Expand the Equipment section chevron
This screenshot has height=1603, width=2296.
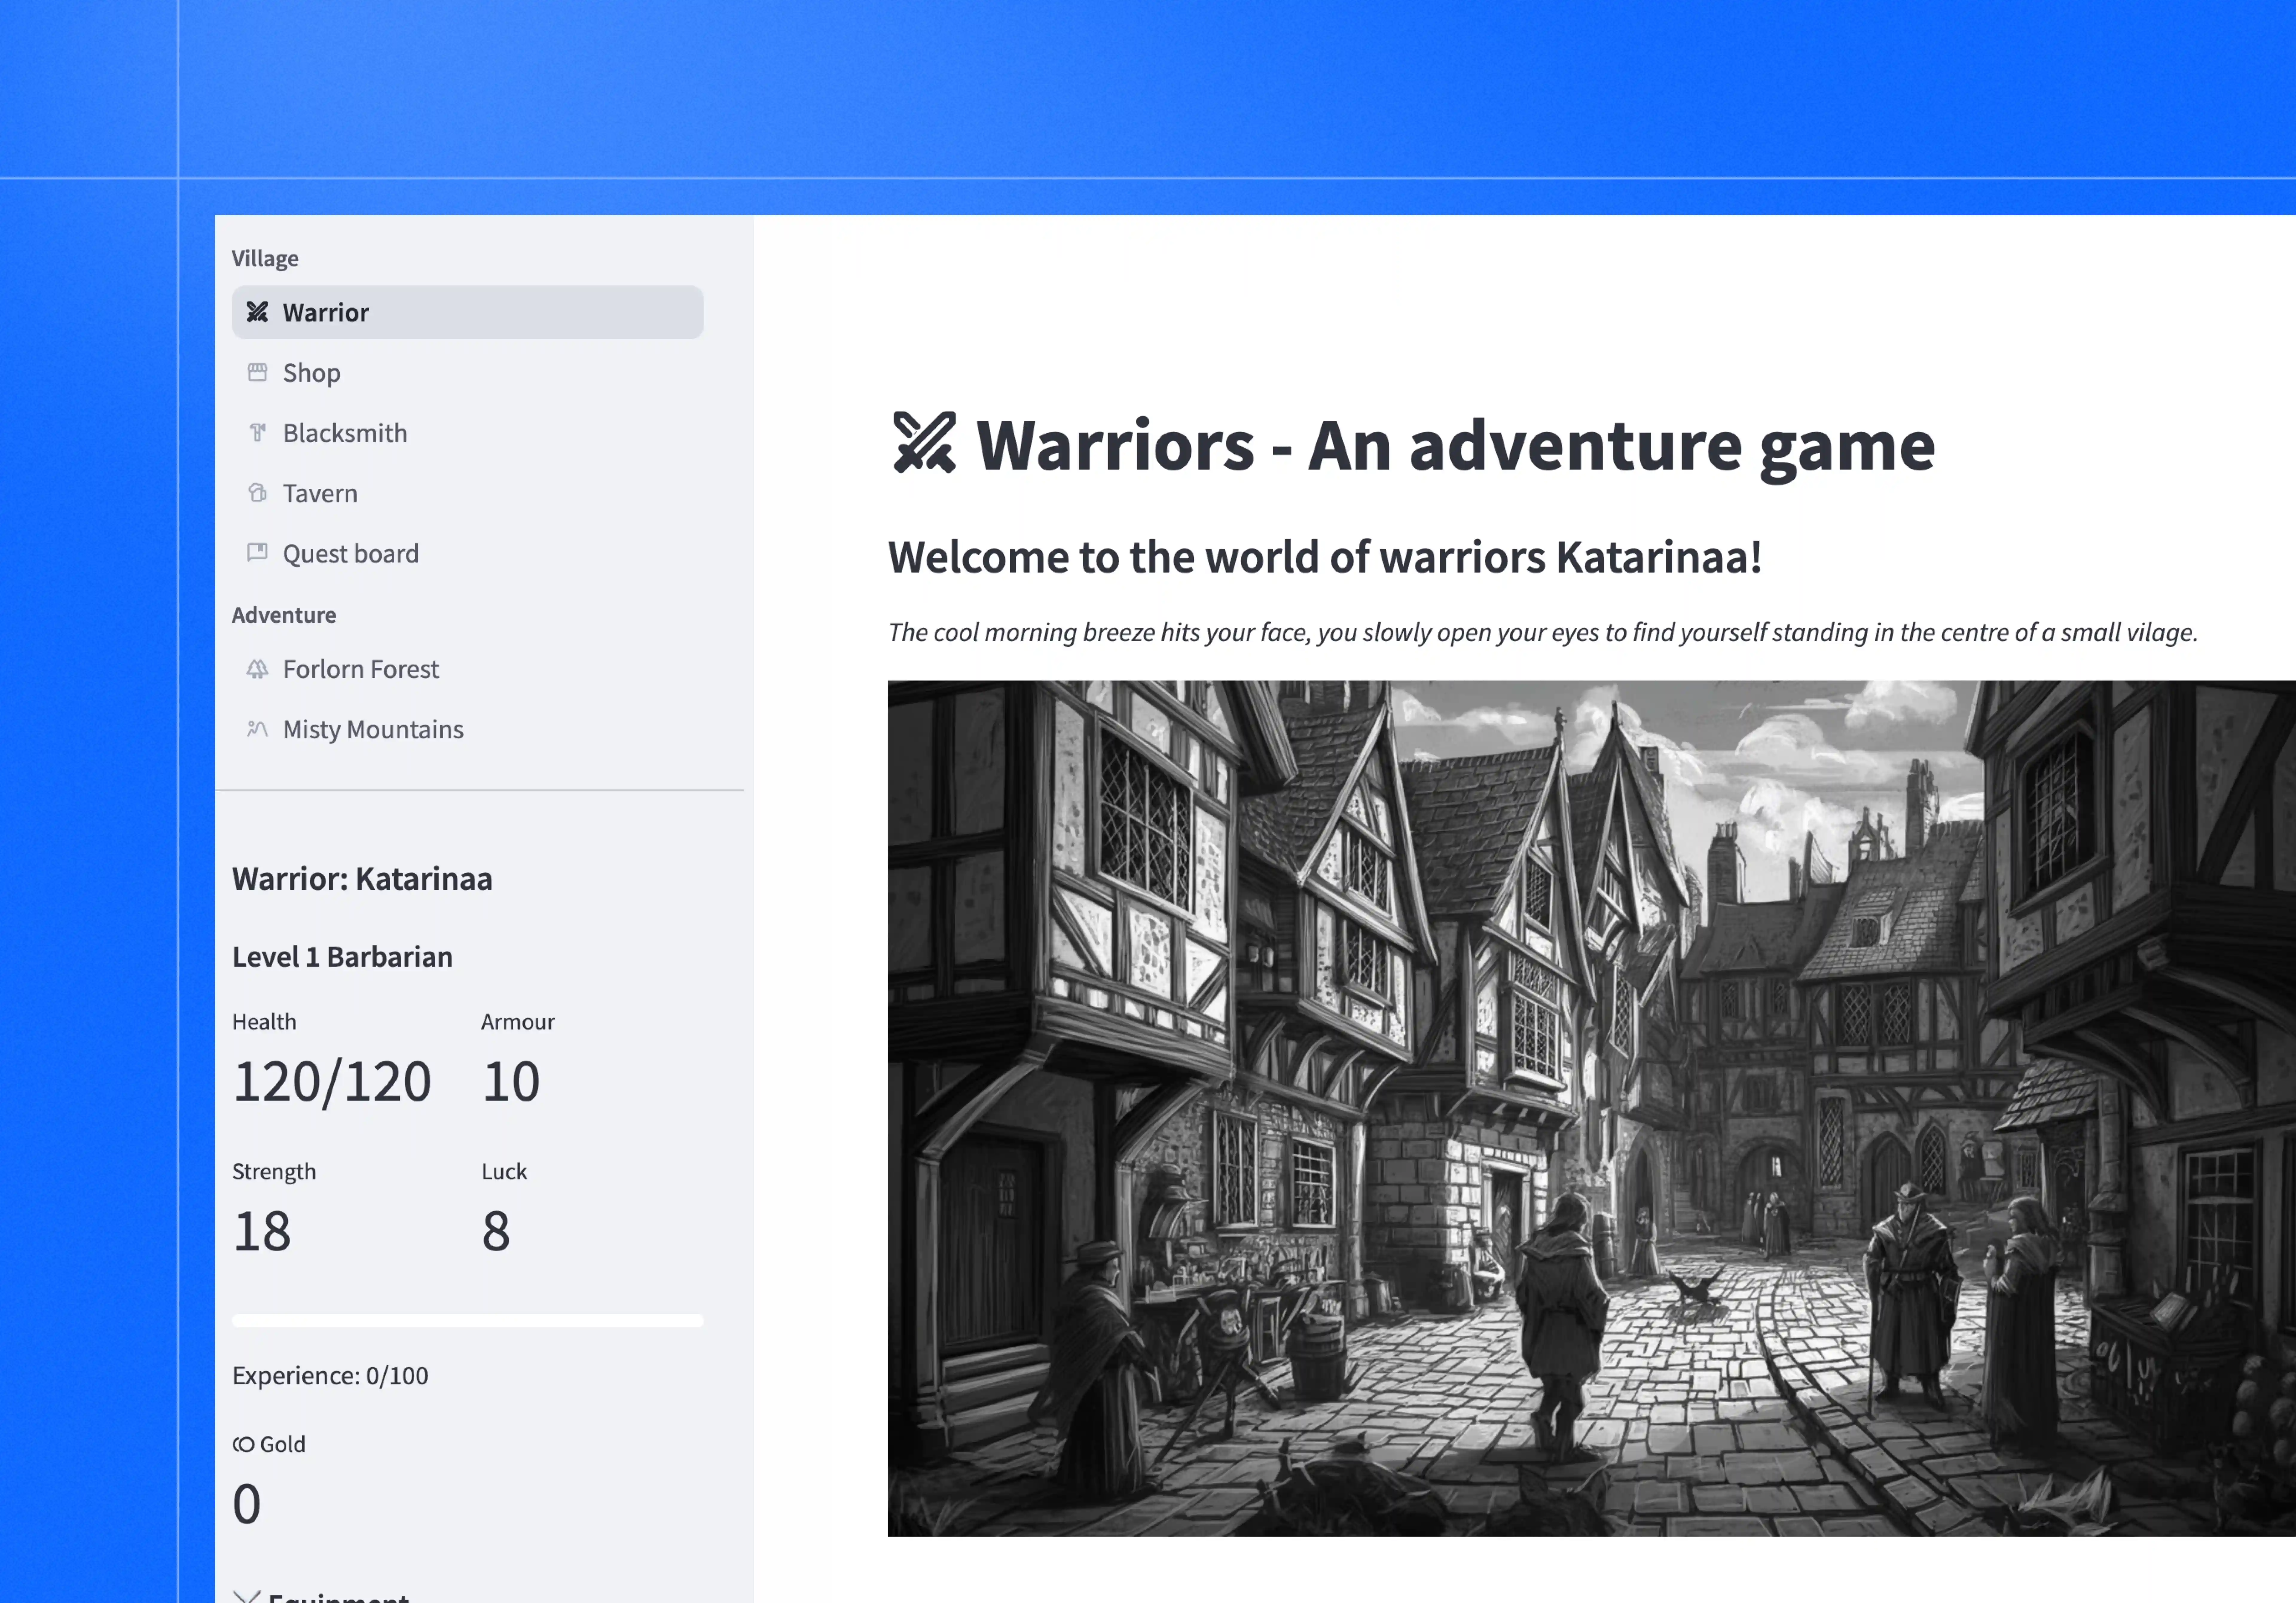point(246,1596)
